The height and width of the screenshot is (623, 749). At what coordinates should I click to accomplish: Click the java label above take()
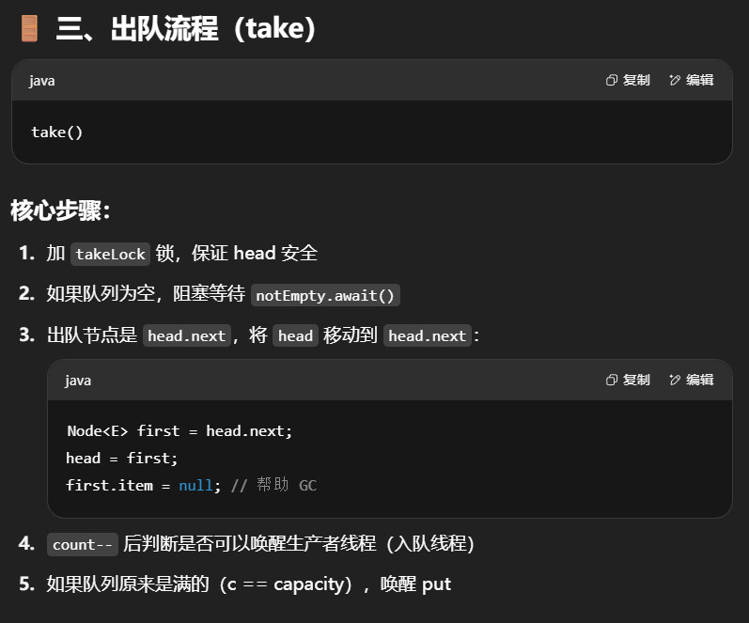42,81
